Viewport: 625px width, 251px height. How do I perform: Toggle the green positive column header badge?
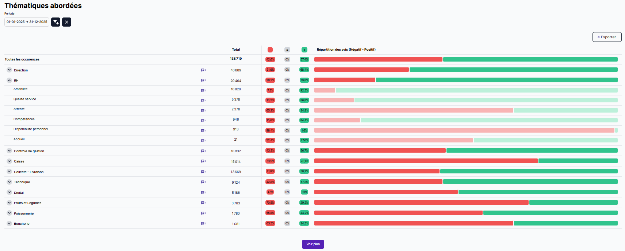tap(304, 50)
